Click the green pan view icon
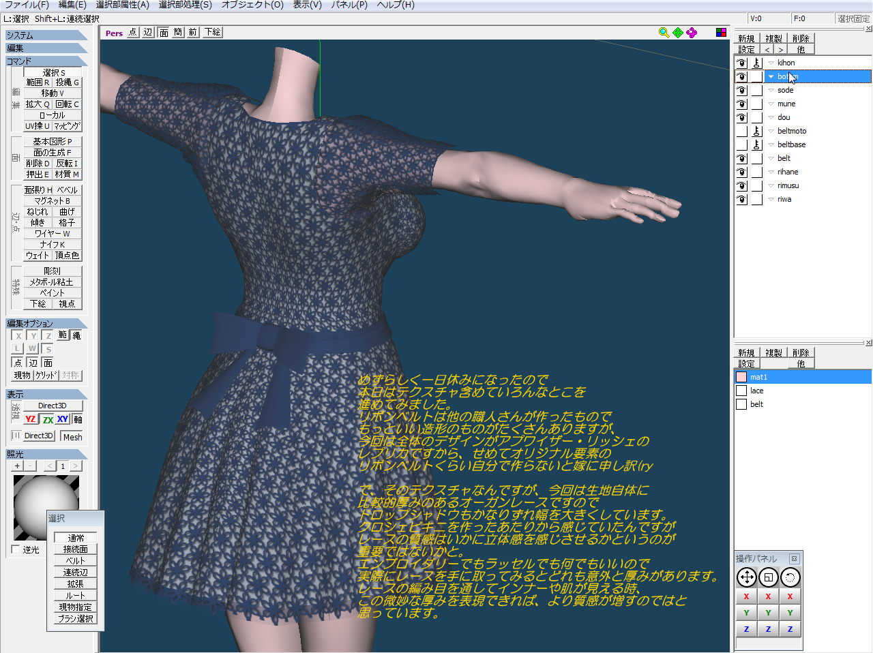Screen dimensions: 873x653 tap(678, 33)
